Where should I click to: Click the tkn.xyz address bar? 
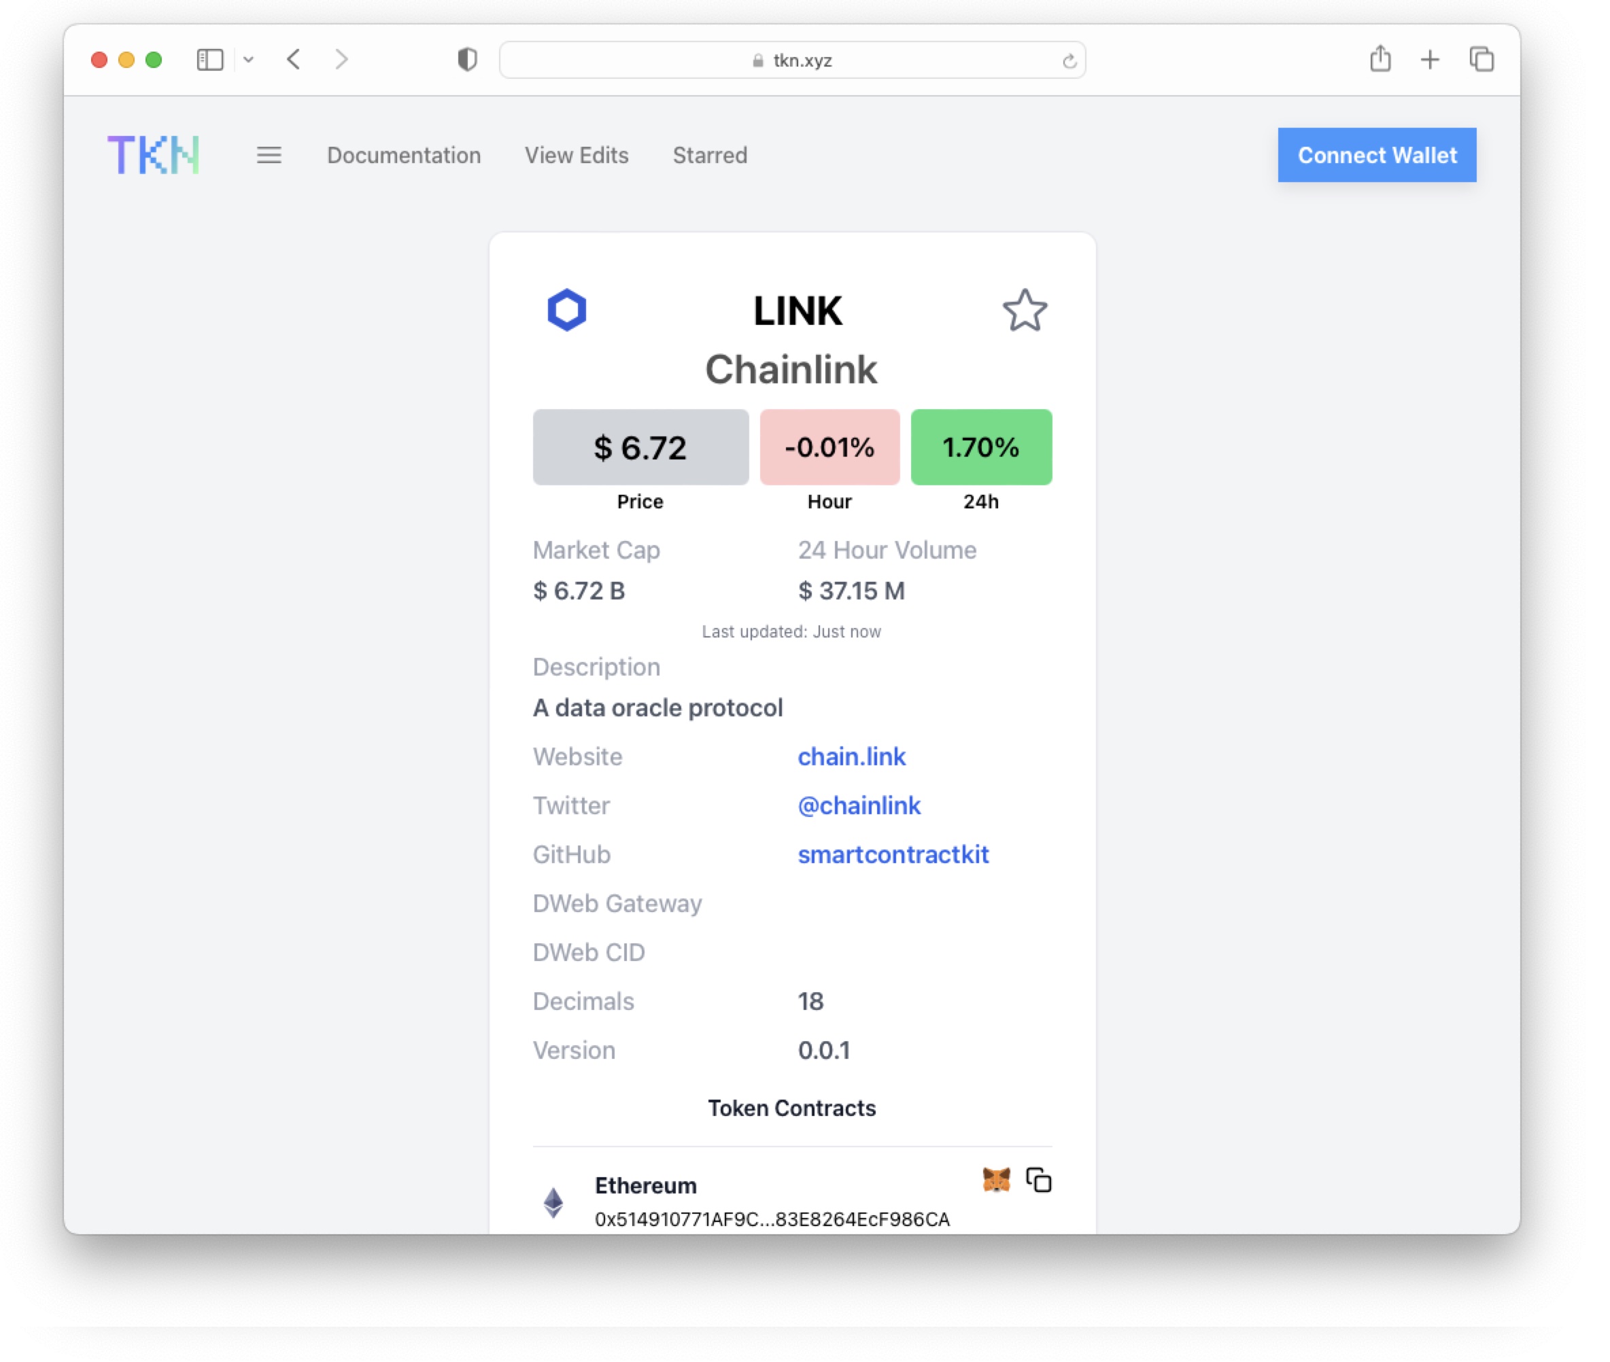(x=792, y=60)
